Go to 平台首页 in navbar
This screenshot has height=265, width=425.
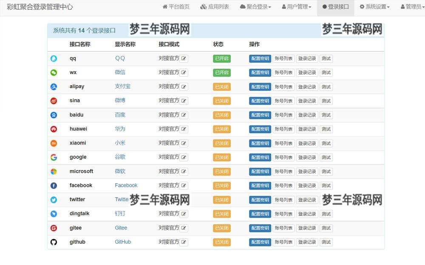coord(176,7)
